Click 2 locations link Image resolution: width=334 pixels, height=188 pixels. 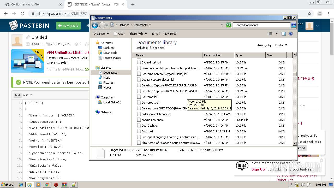coord(157,48)
